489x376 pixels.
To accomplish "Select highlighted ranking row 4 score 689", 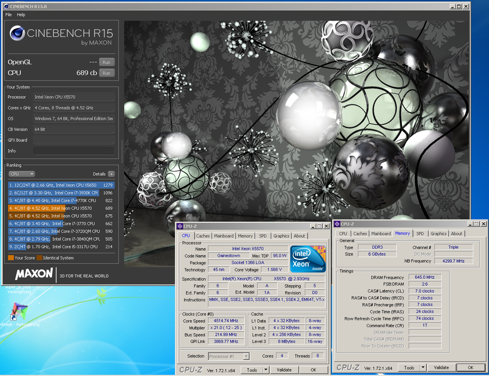I will coord(61,208).
